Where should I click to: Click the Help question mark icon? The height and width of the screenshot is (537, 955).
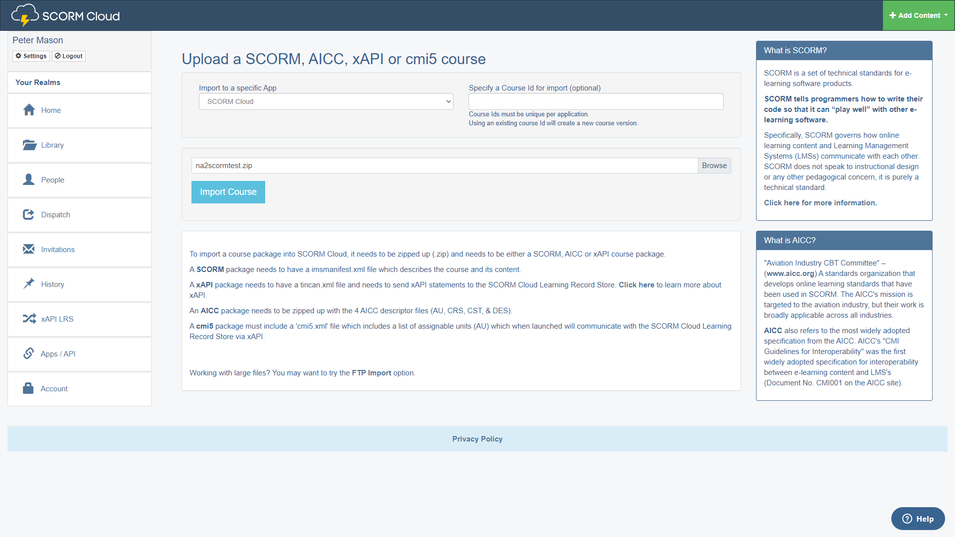(907, 519)
